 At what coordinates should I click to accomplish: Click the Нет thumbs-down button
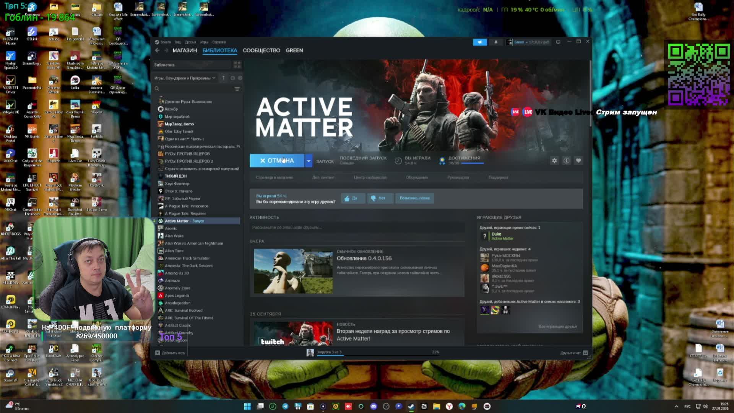pyautogui.click(x=380, y=198)
